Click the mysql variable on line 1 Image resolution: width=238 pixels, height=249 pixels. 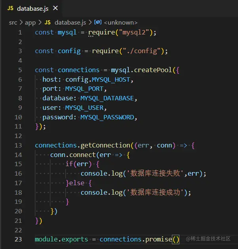pos(67,33)
